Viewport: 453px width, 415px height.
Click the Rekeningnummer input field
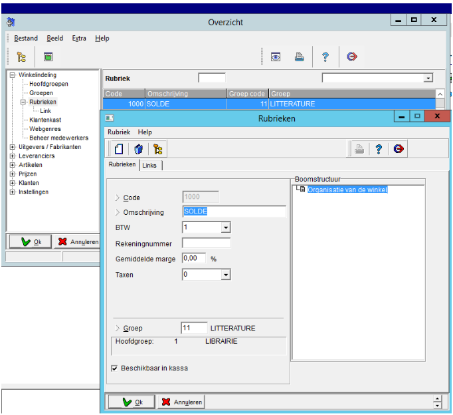point(207,243)
